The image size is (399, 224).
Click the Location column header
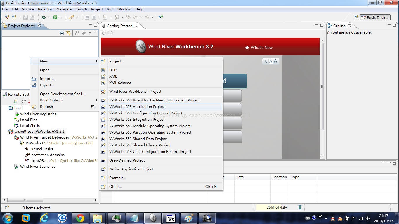click(x=280, y=177)
